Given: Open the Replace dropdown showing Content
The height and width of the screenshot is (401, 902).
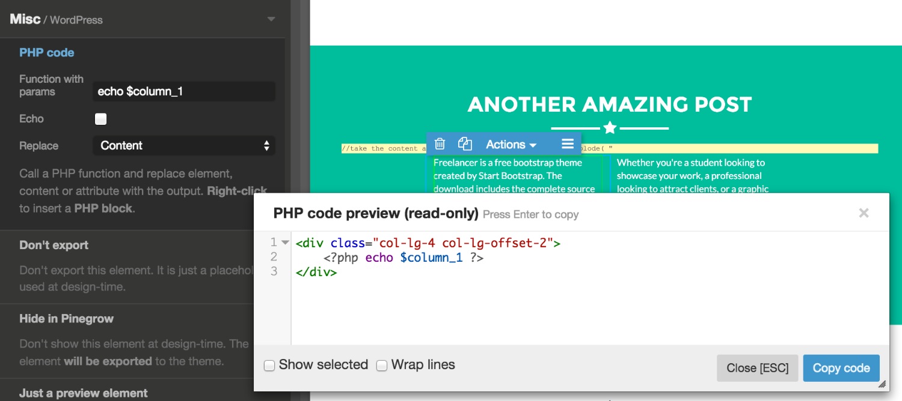Looking at the screenshot, I should click(x=184, y=145).
